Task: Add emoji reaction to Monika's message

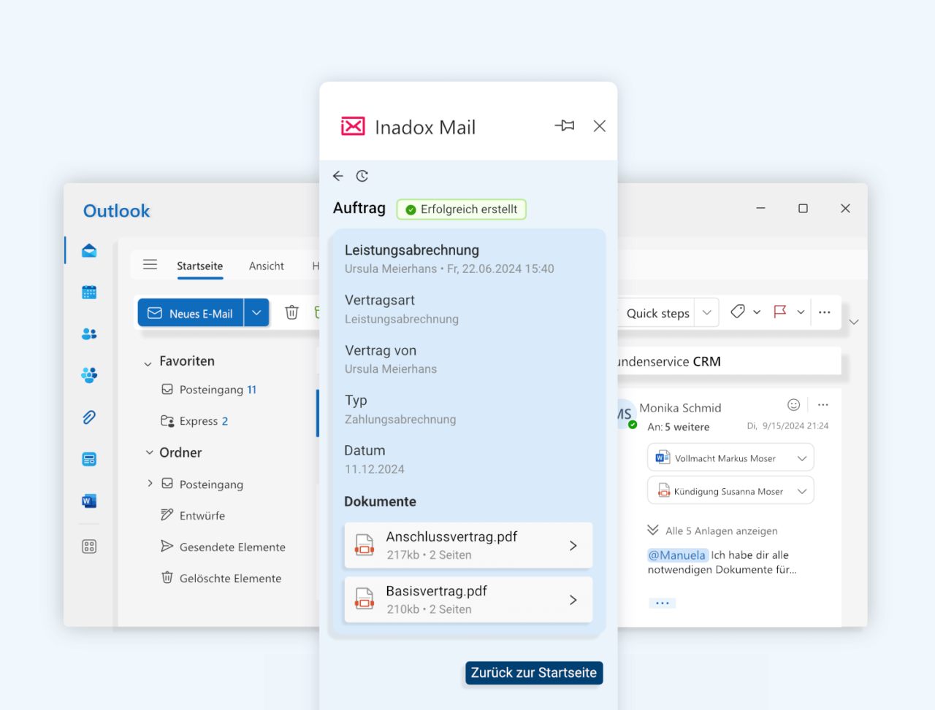Action: [x=794, y=404]
